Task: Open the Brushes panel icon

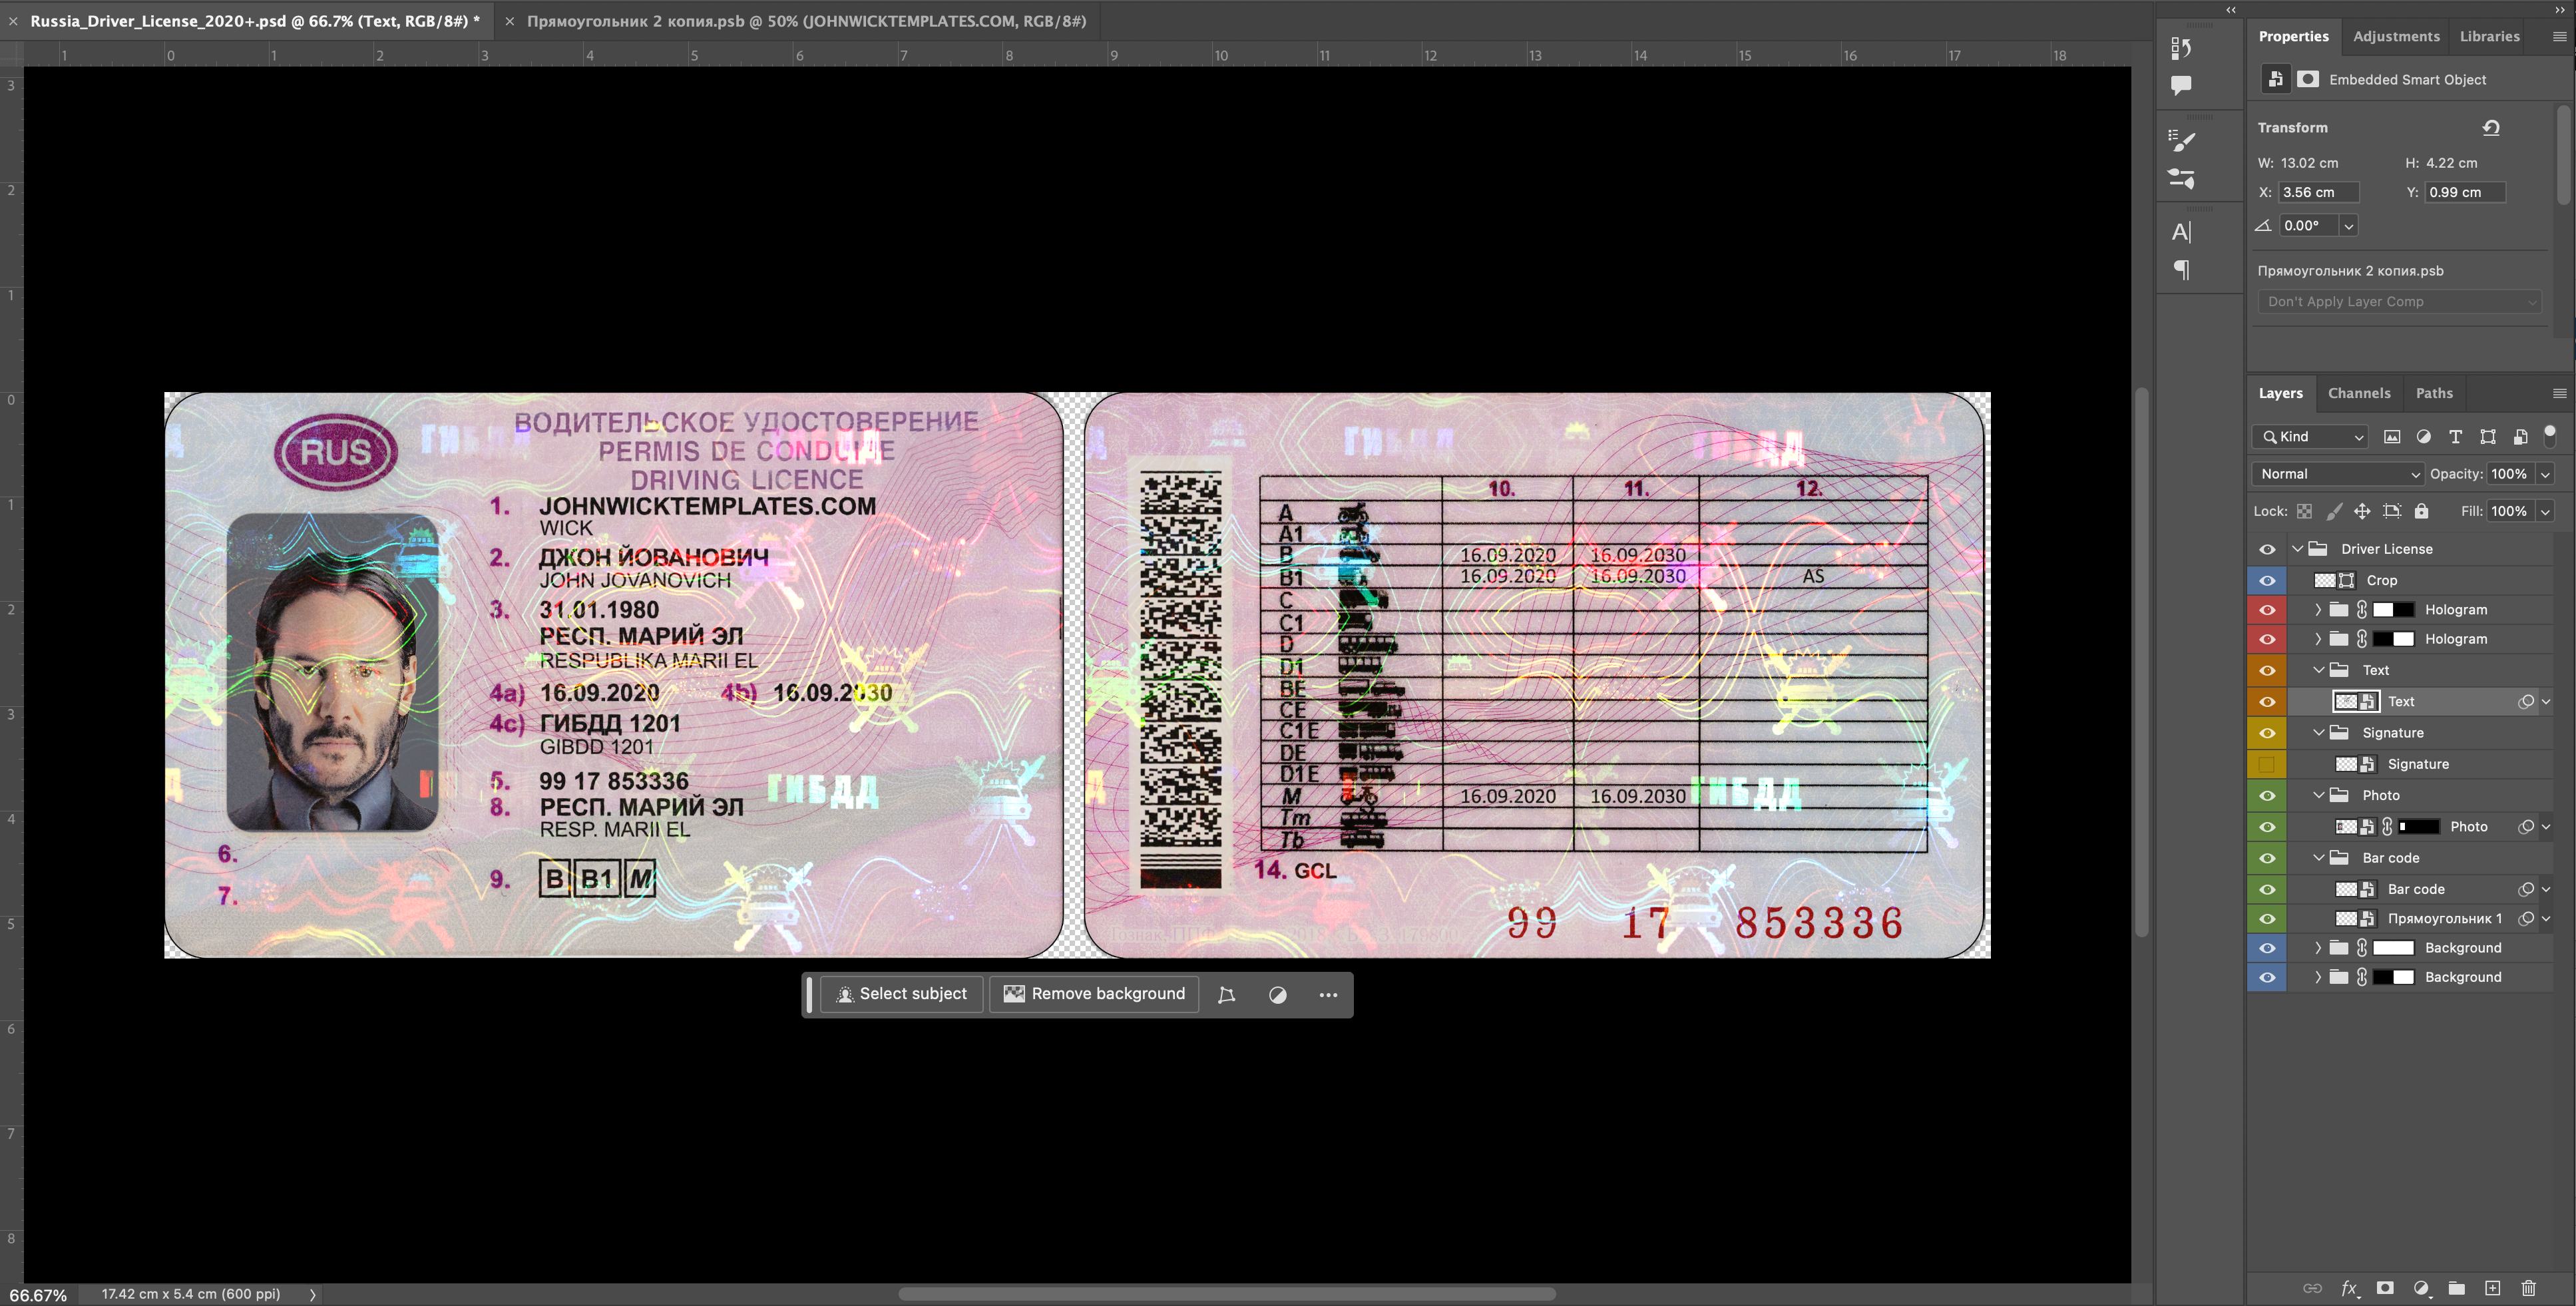Action: tap(2181, 140)
